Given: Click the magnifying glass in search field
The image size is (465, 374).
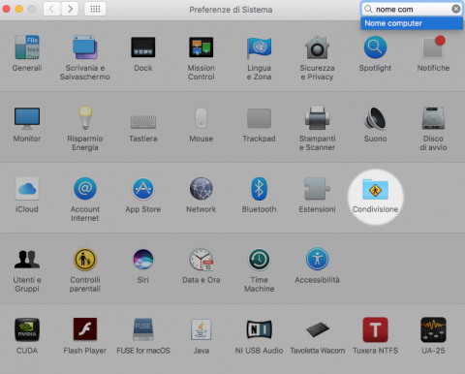Looking at the screenshot, I should (x=368, y=9).
